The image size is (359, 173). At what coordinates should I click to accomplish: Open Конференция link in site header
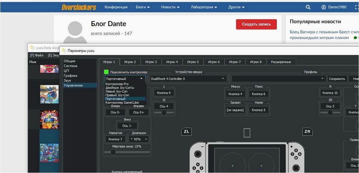coord(116,7)
